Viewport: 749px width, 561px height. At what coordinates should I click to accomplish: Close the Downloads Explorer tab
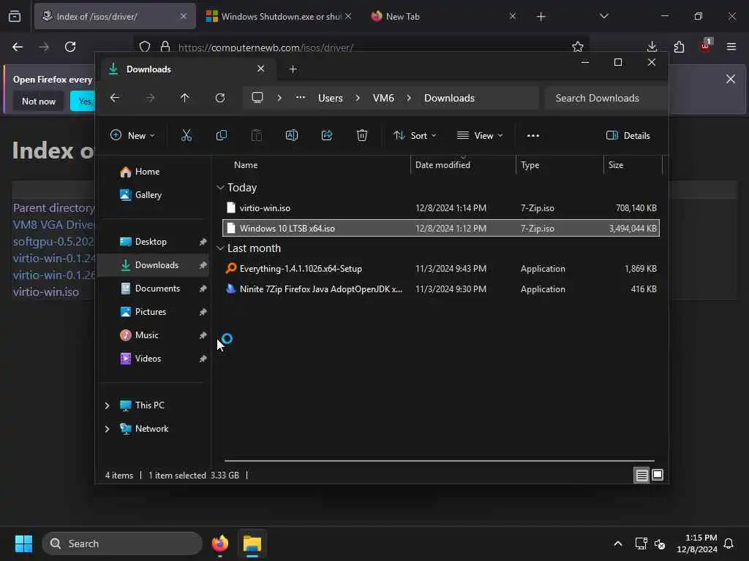(261, 69)
